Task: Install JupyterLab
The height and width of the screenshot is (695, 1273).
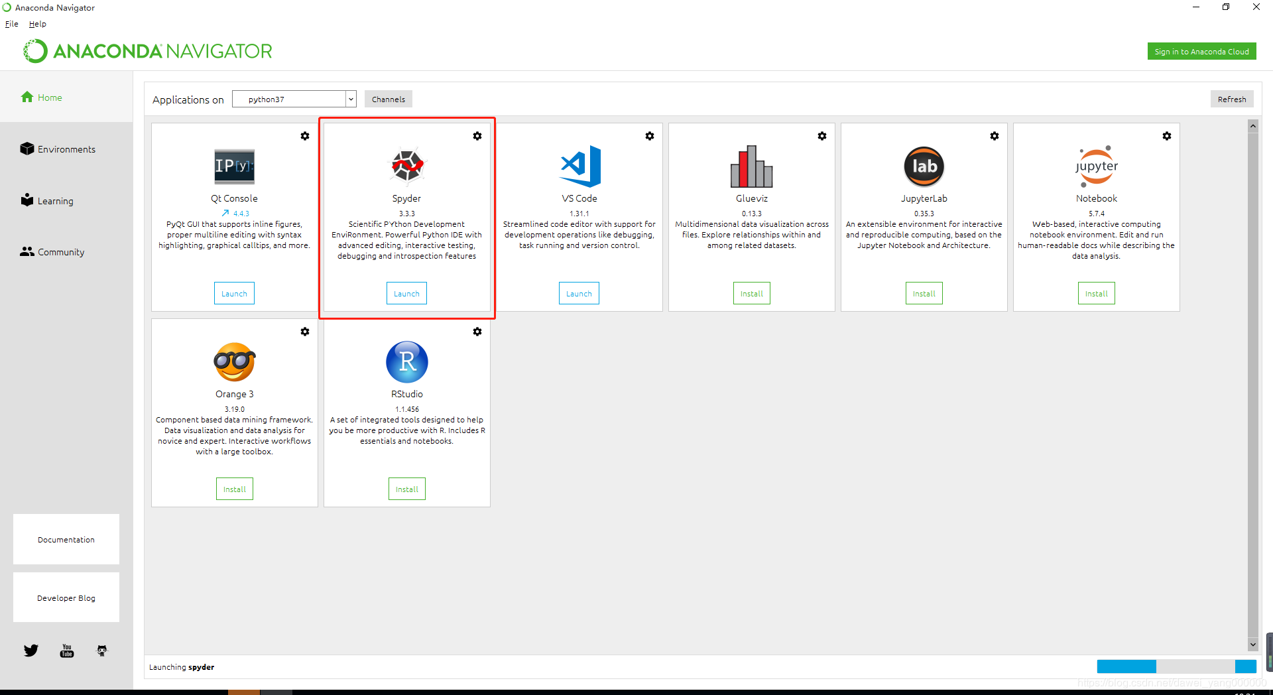Action: coord(924,293)
